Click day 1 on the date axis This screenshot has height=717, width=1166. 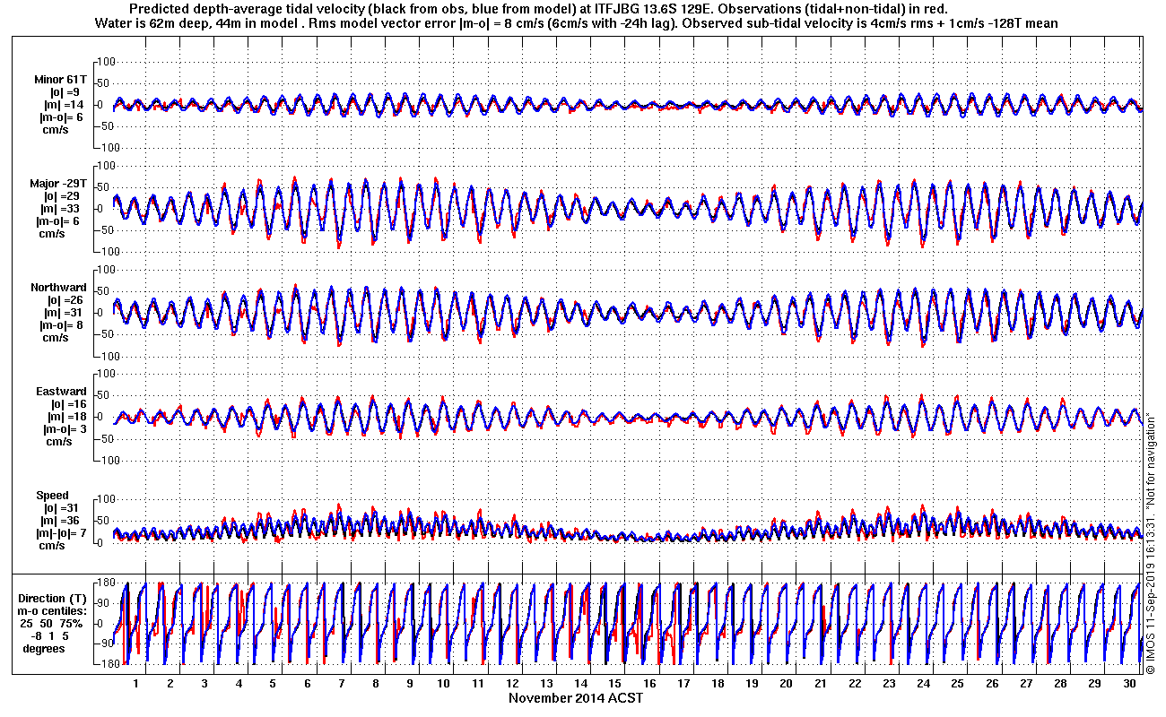pos(136,683)
